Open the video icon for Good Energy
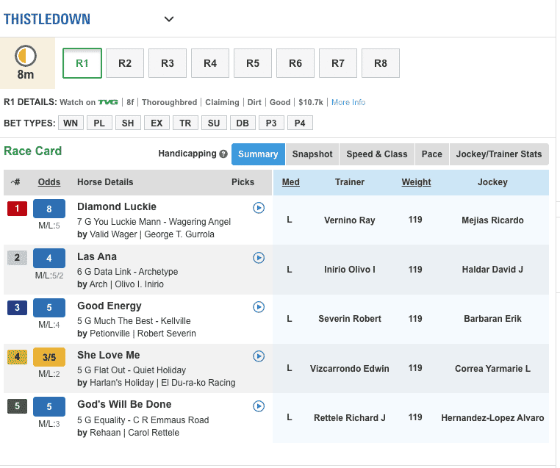 pyautogui.click(x=259, y=307)
